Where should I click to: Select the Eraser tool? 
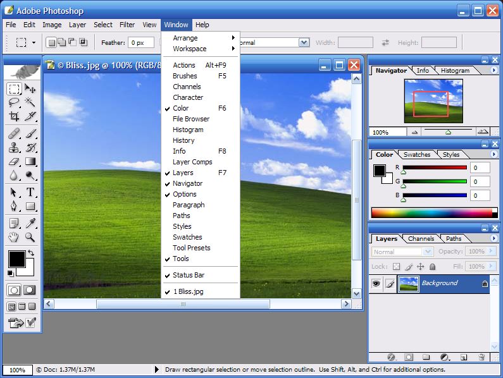coord(14,161)
